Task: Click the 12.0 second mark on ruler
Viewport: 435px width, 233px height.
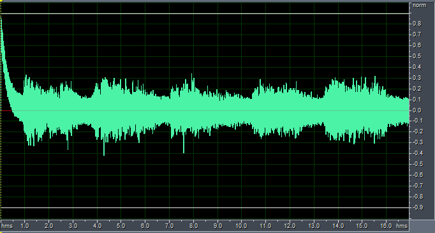Action: 290,226
